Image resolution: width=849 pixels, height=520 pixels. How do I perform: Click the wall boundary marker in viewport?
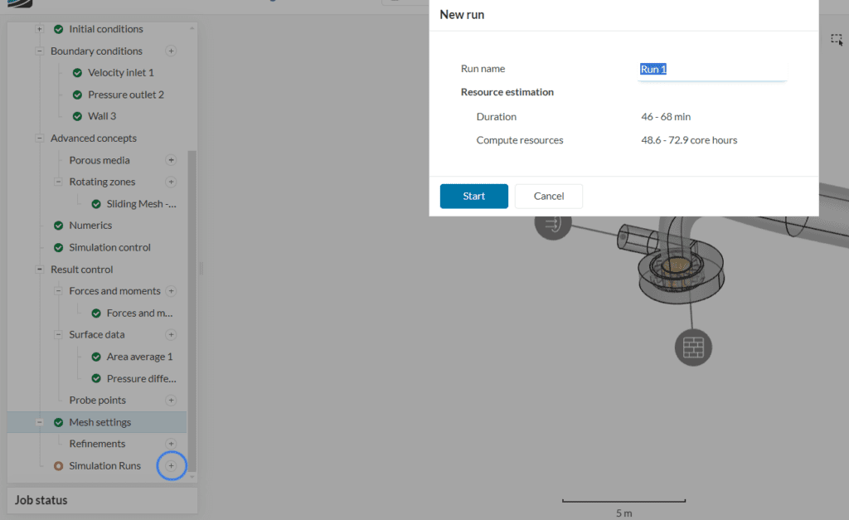(691, 347)
